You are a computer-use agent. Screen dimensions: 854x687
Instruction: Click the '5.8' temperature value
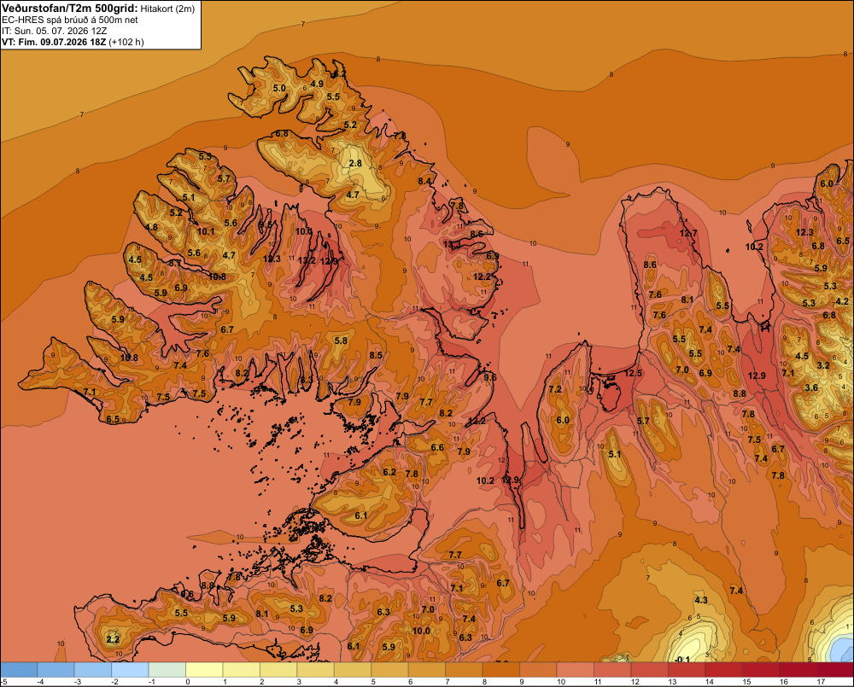(341, 341)
